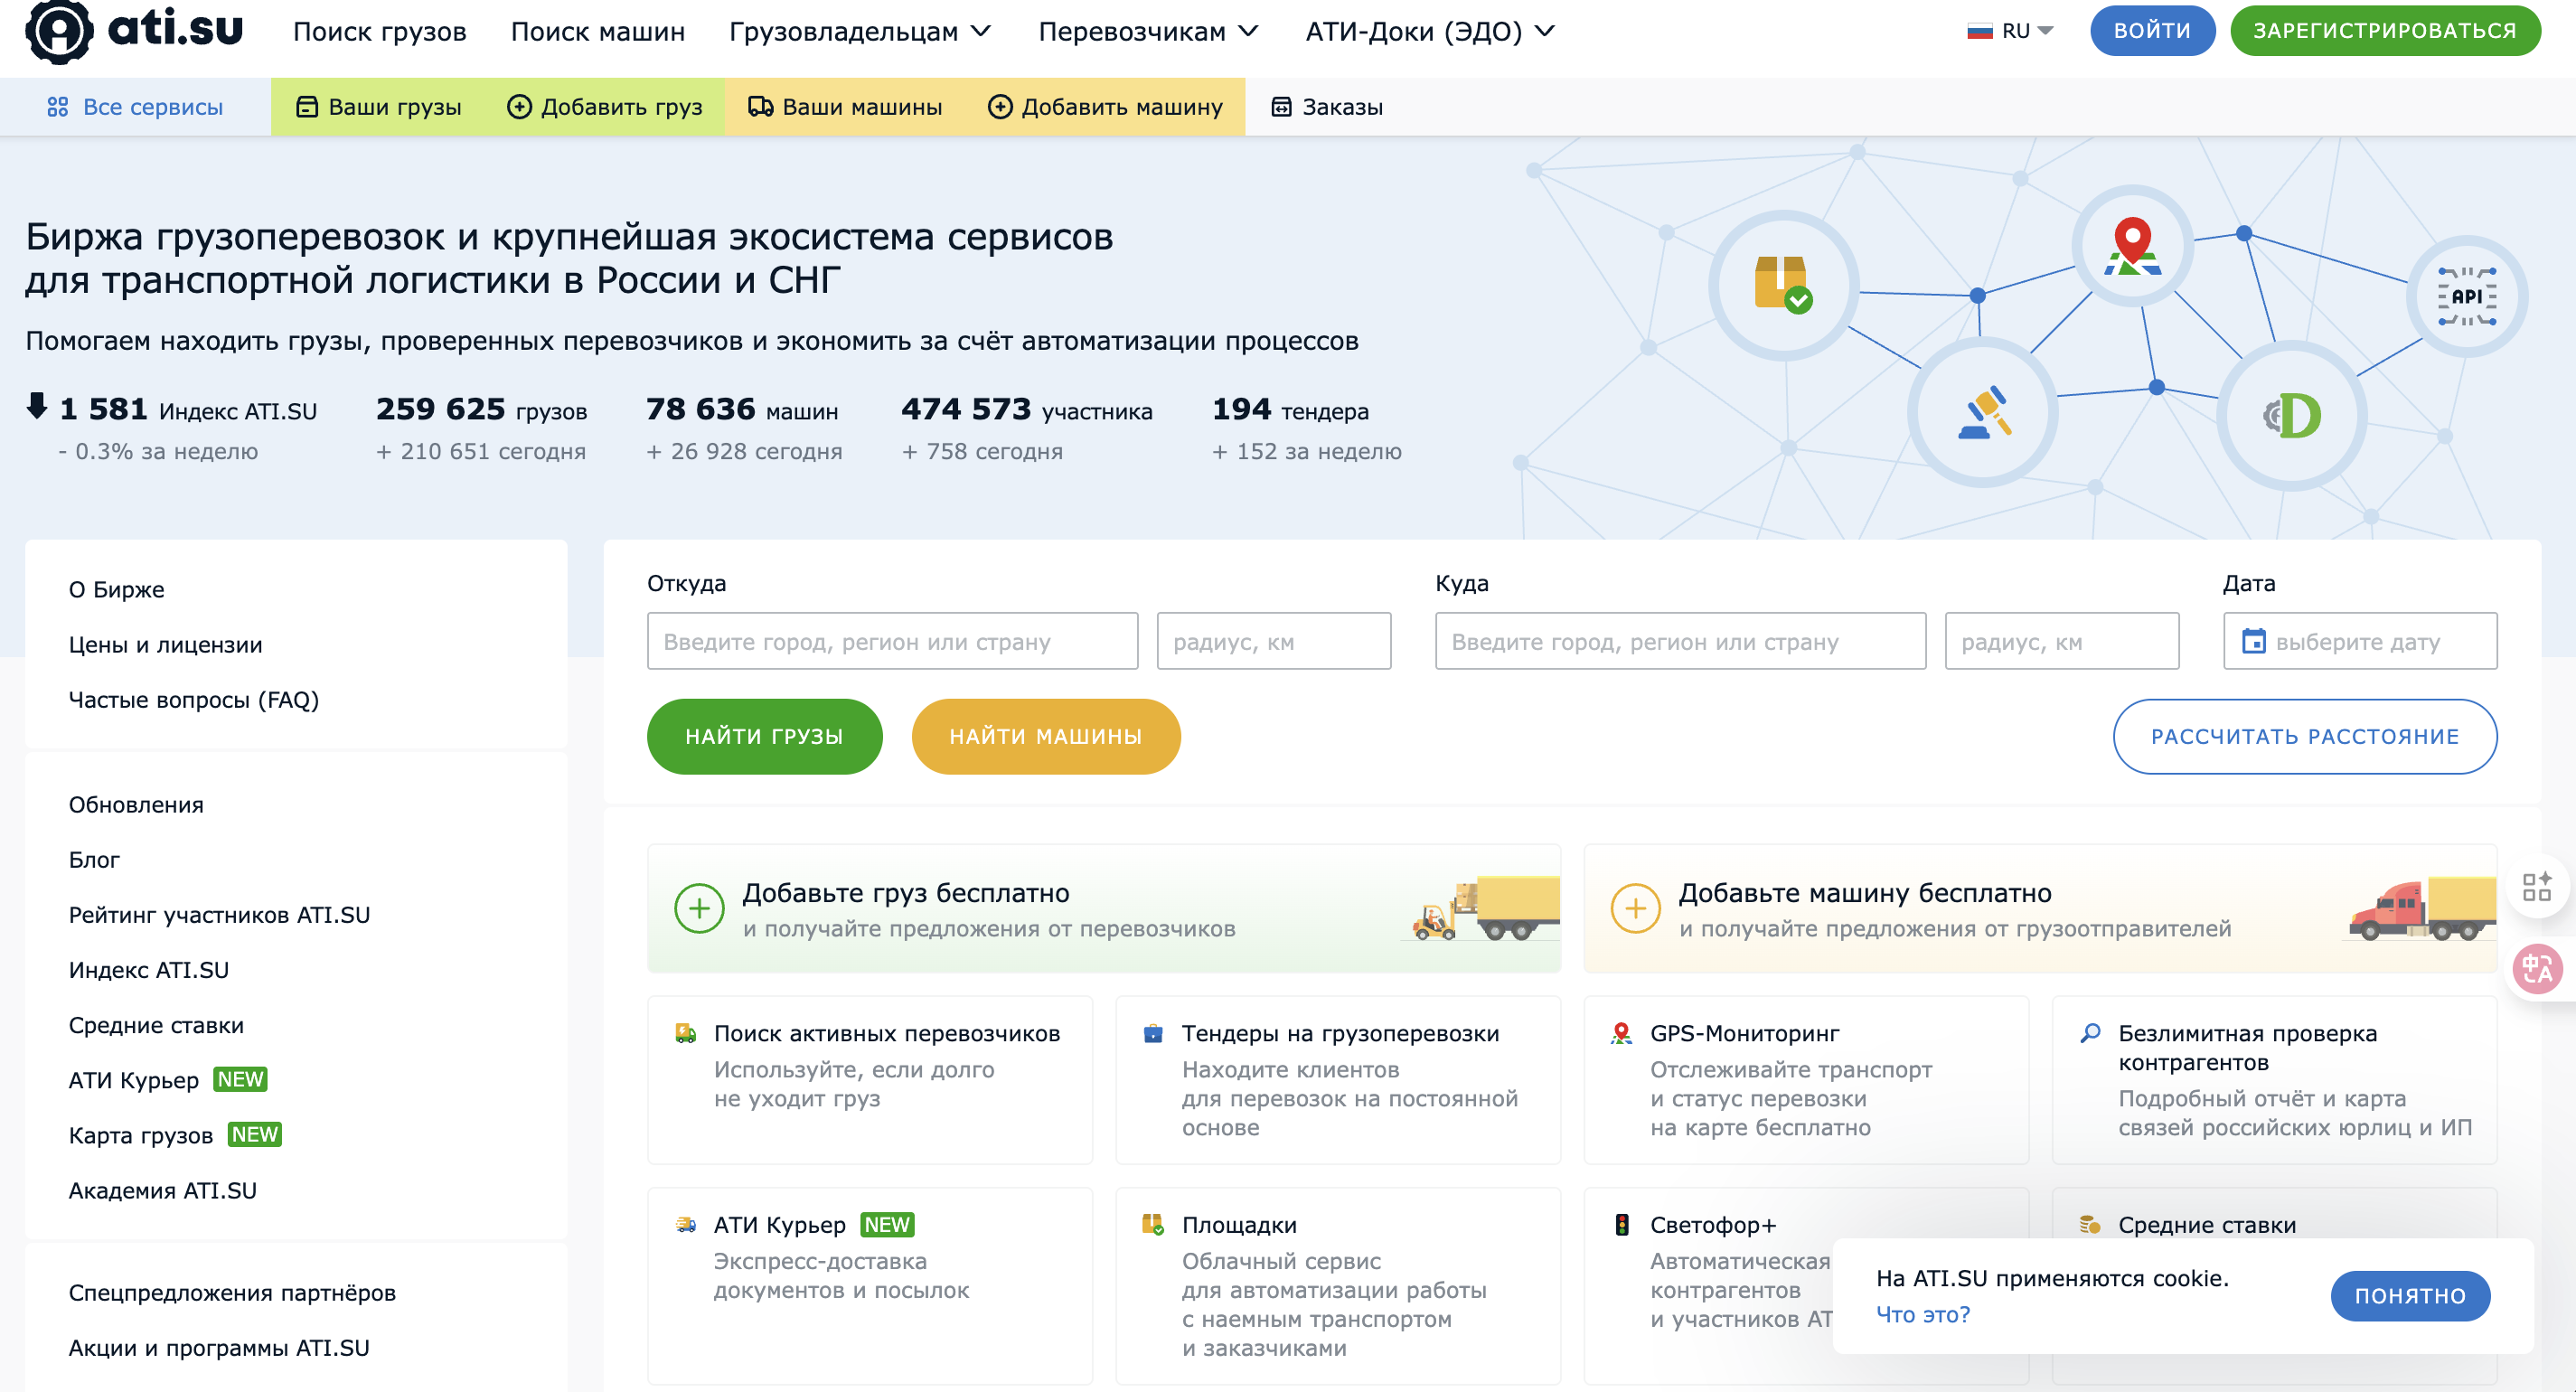Open О Бирже sidebar link
The image size is (2576, 1392).
click(116, 589)
